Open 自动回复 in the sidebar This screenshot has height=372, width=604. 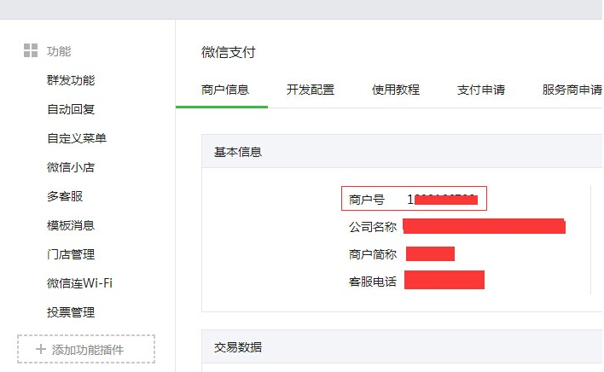pos(71,109)
